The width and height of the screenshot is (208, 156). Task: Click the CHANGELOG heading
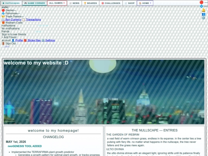[53, 137]
